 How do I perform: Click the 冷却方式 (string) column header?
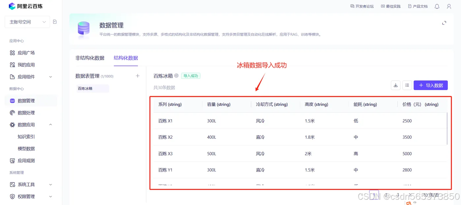coord(272,104)
